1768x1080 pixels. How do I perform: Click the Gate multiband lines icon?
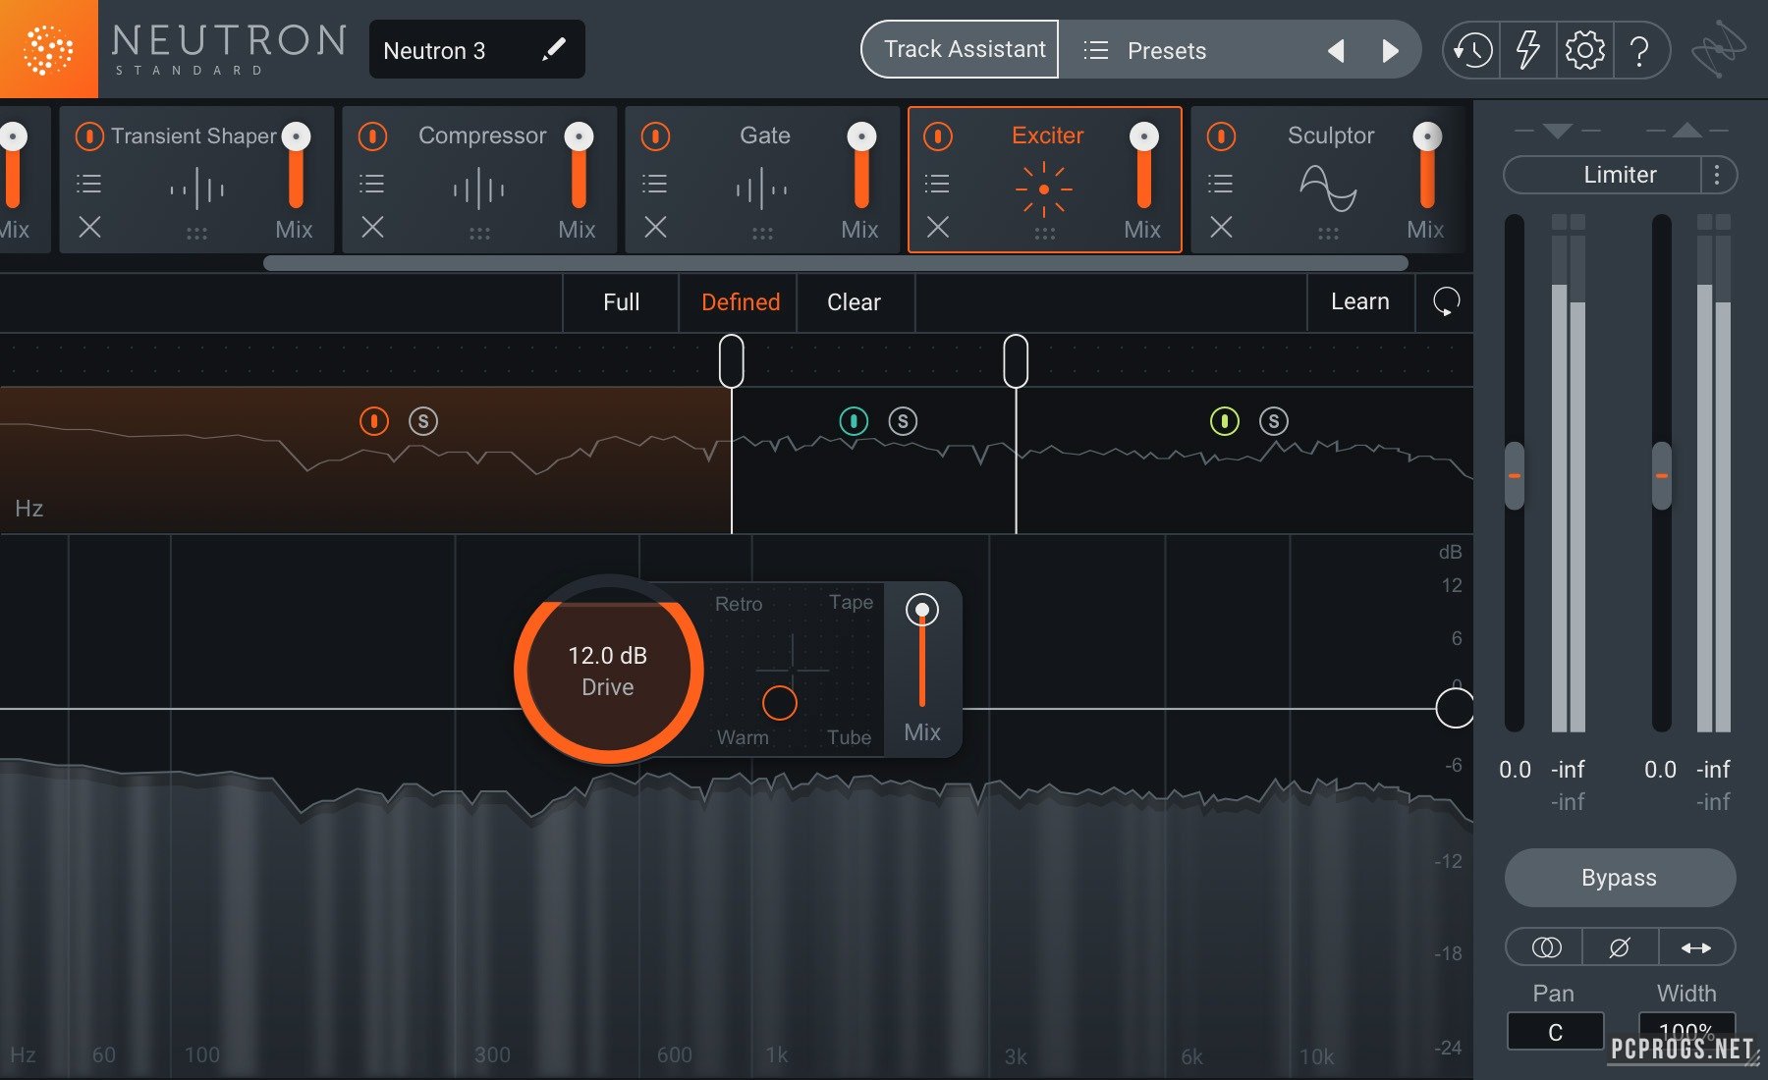(x=761, y=188)
